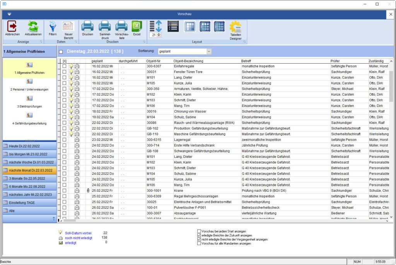Open the Tabellen Designer
This screenshot has height=265, width=396.
point(236,30)
